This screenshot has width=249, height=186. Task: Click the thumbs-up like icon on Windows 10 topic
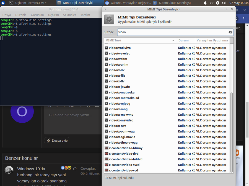click(75, 169)
